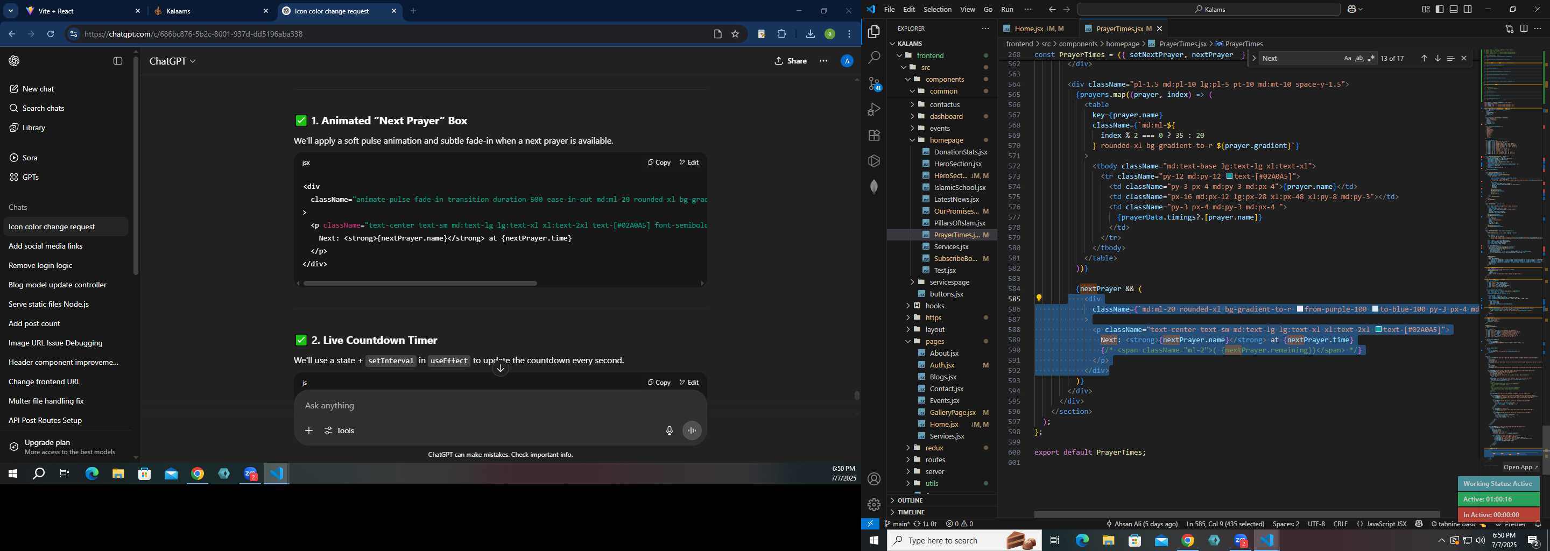Screen dimensions: 1550x551
Task: Expand Replace toggle in find widget
Action: [1253, 58]
